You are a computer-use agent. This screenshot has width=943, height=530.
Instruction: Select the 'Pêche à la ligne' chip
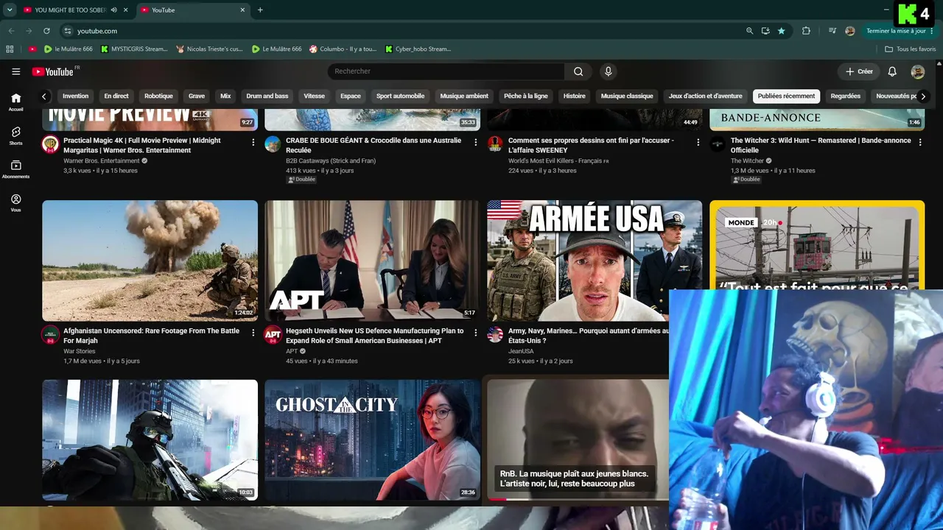[x=526, y=96]
